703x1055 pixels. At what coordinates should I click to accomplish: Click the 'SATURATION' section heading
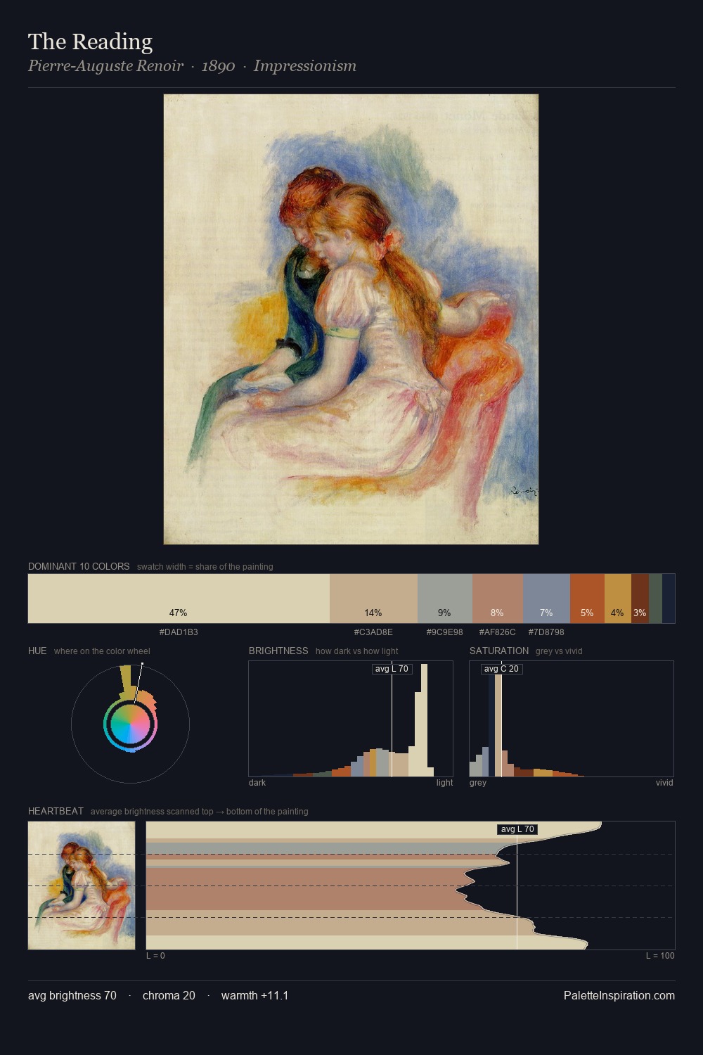click(x=499, y=651)
